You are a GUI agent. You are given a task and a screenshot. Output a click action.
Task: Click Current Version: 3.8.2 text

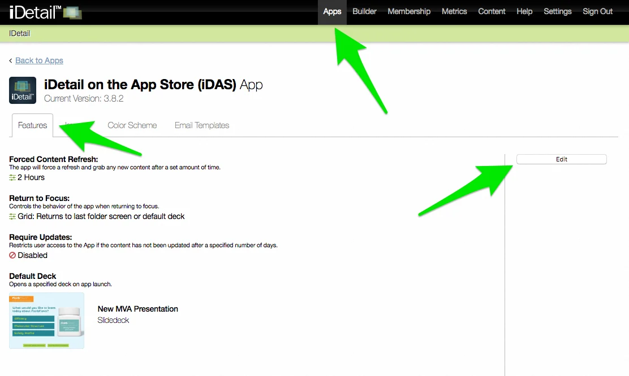point(84,98)
